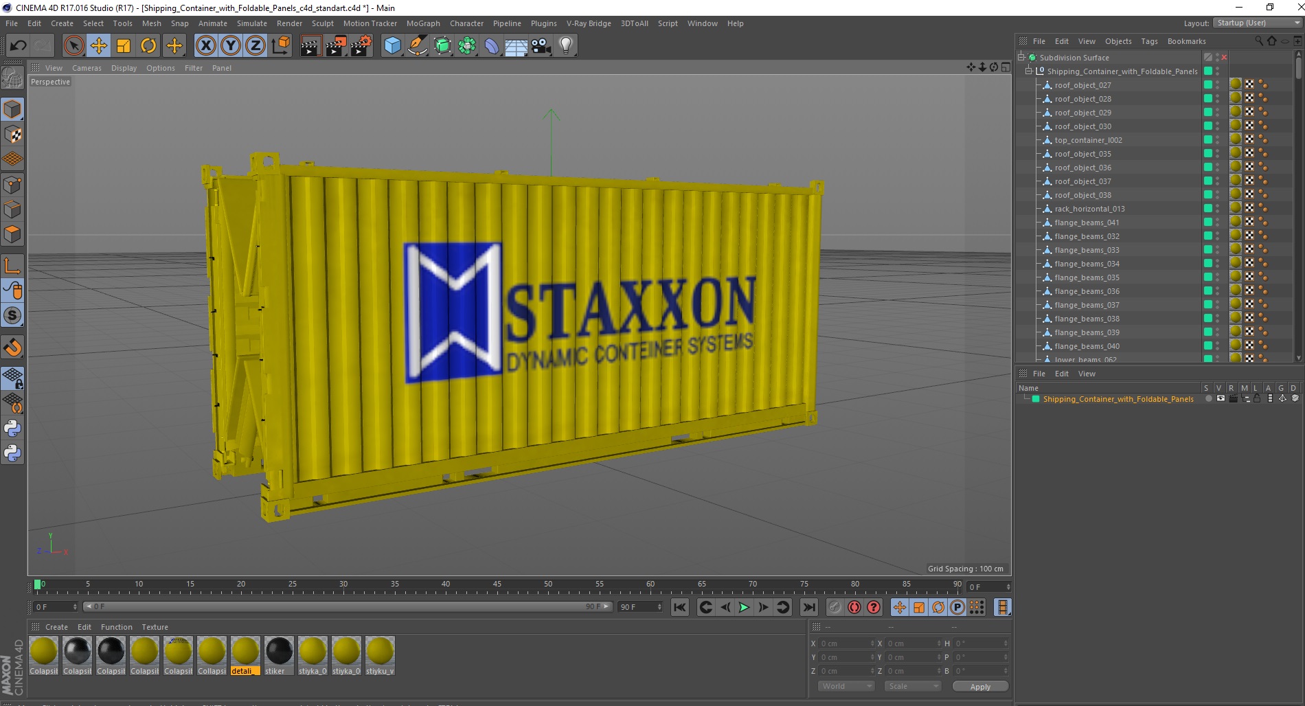The height and width of the screenshot is (706, 1305).
Task: Switch to Polygons mode
Action: (12, 234)
